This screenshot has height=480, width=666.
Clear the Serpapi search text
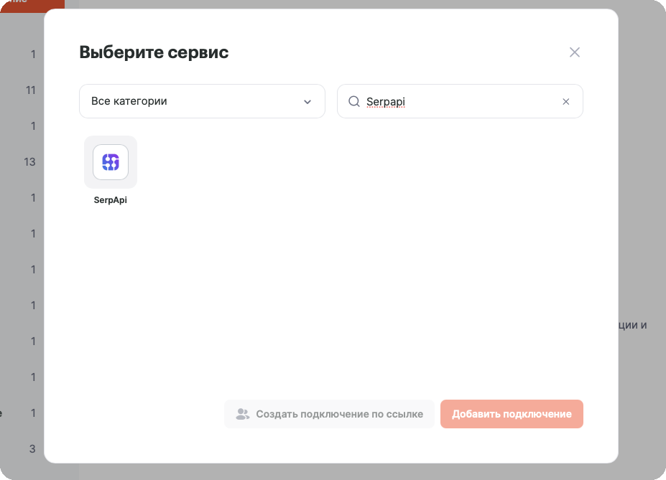(565, 101)
